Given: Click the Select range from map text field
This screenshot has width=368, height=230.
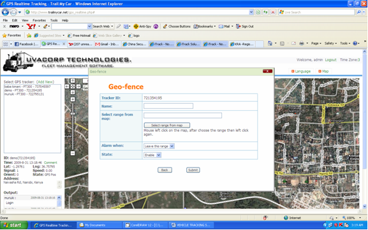Looking at the screenshot, I should point(182,115).
